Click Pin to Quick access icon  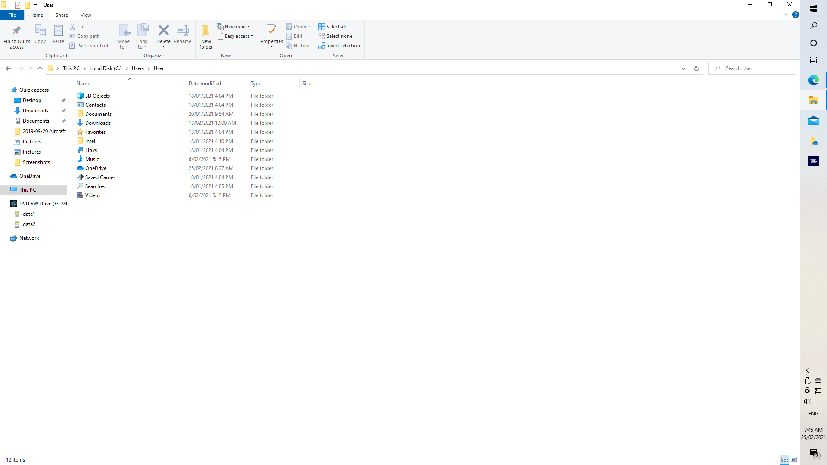click(x=17, y=31)
